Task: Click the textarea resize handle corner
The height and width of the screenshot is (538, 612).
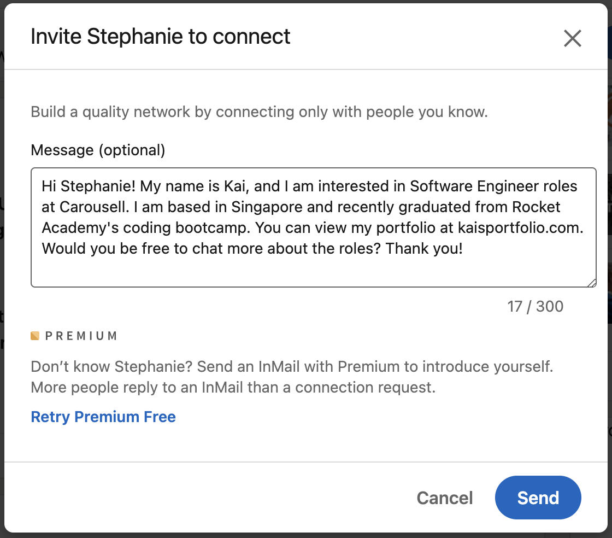Action: (x=592, y=283)
